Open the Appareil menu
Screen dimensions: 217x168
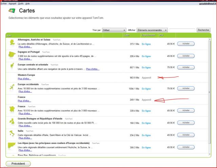12,4
